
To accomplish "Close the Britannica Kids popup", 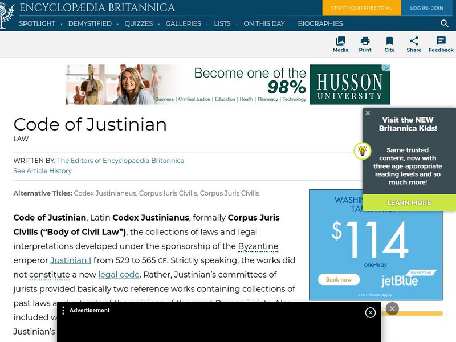I will point(368,113).
